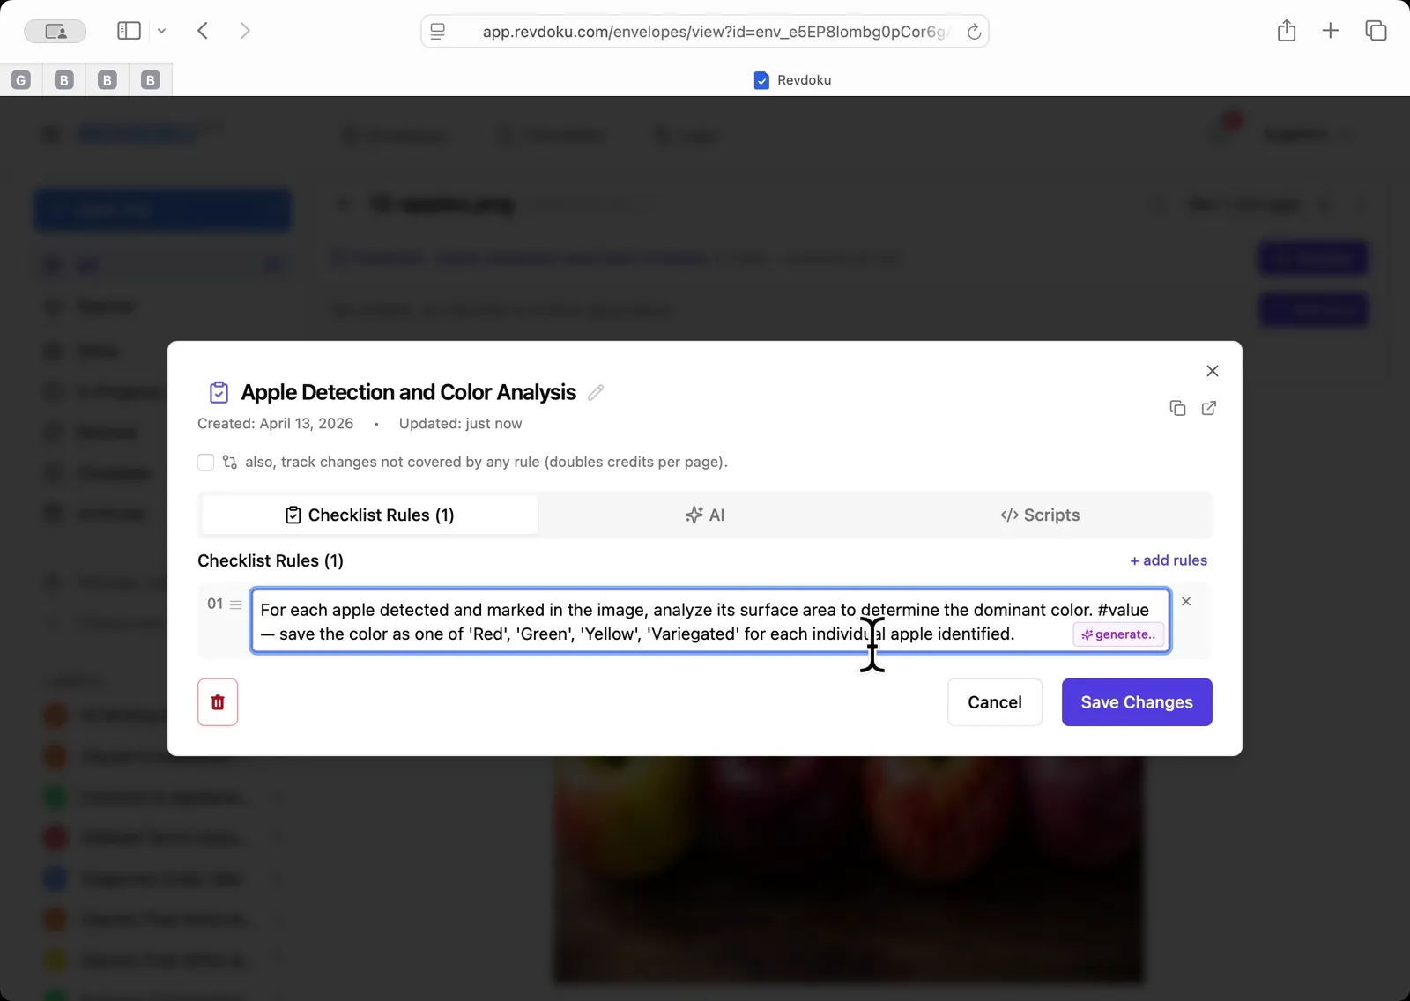The image size is (1410, 1001).
Task: Copy the envelope using the copy icon
Action: pyautogui.click(x=1178, y=408)
